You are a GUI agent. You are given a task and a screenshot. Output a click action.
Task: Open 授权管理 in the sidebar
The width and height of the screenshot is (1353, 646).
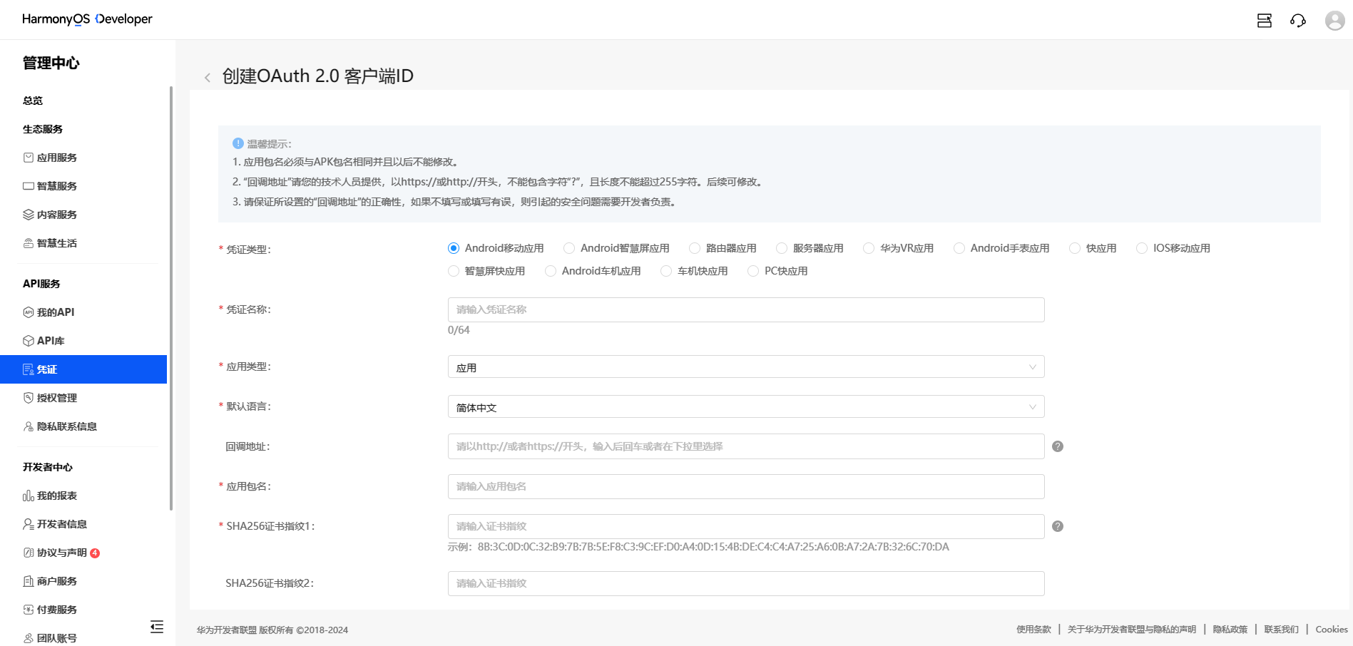[58, 398]
